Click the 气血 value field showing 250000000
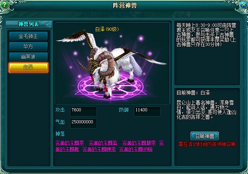The image size is (248, 174). pos(83,123)
